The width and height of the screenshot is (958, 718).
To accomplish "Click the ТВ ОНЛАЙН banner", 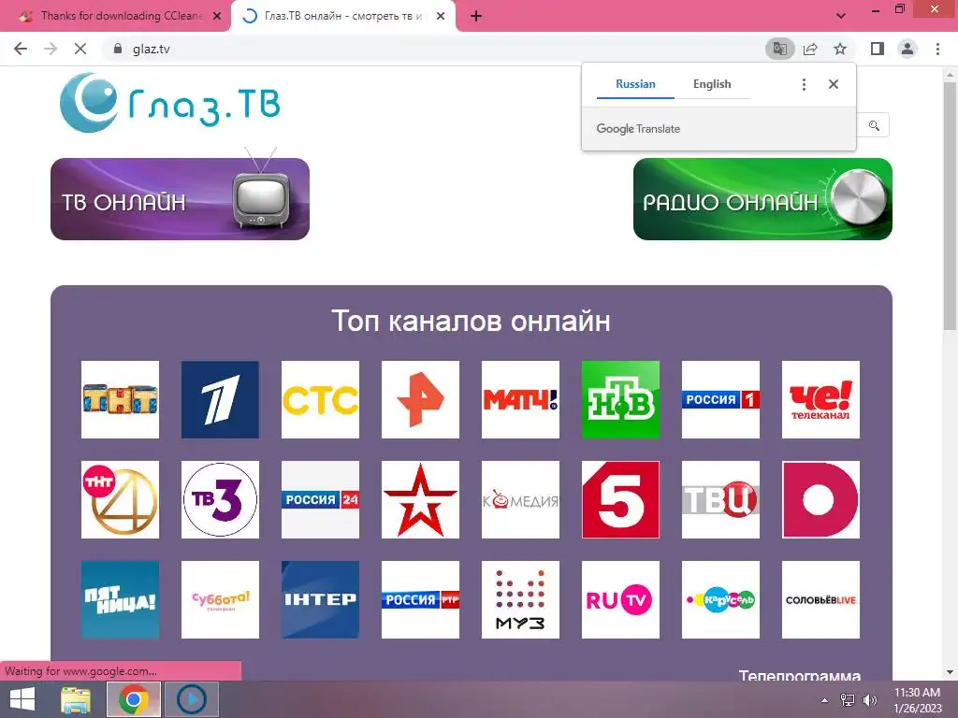I will click(181, 199).
